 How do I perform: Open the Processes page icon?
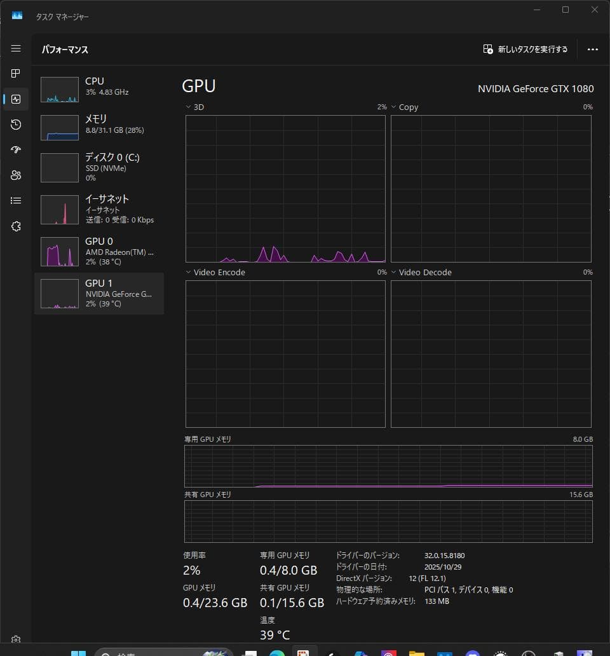[x=15, y=73]
